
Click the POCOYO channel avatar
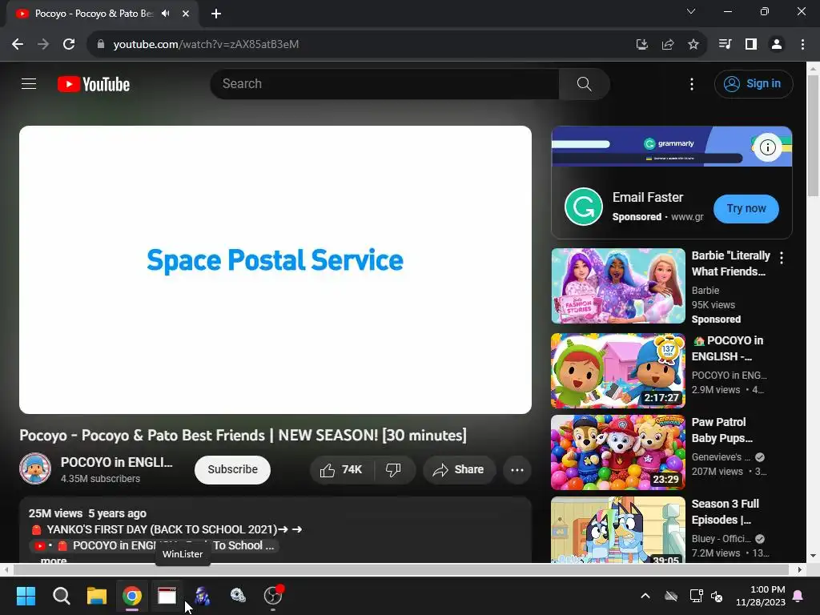(35, 468)
